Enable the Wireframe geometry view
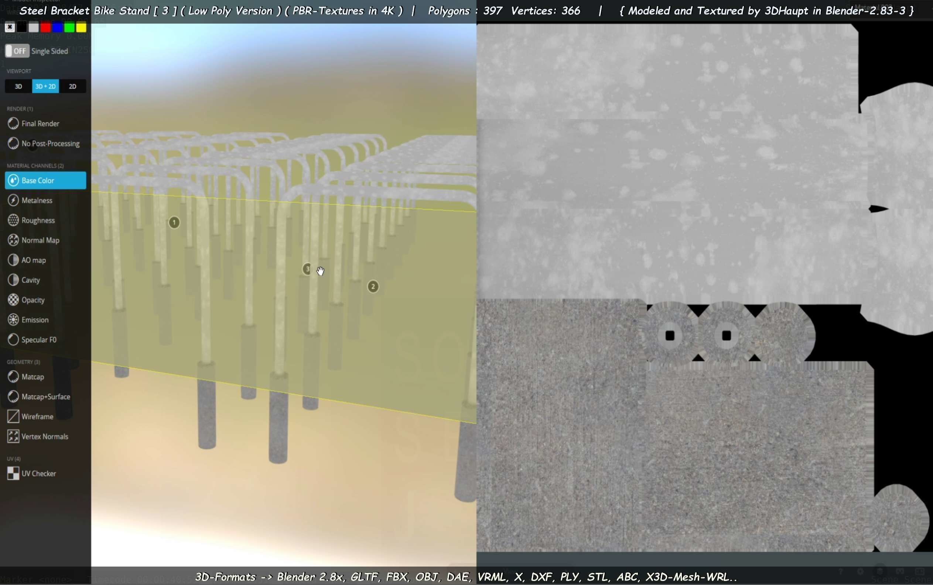This screenshot has width=933, height=585. click(37, 417)
